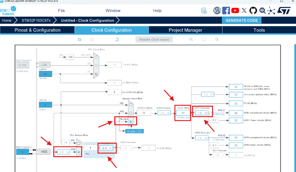This screenshot has width=296, height=172.
Task: Redo the clock change
Action: tap(92, 40)
